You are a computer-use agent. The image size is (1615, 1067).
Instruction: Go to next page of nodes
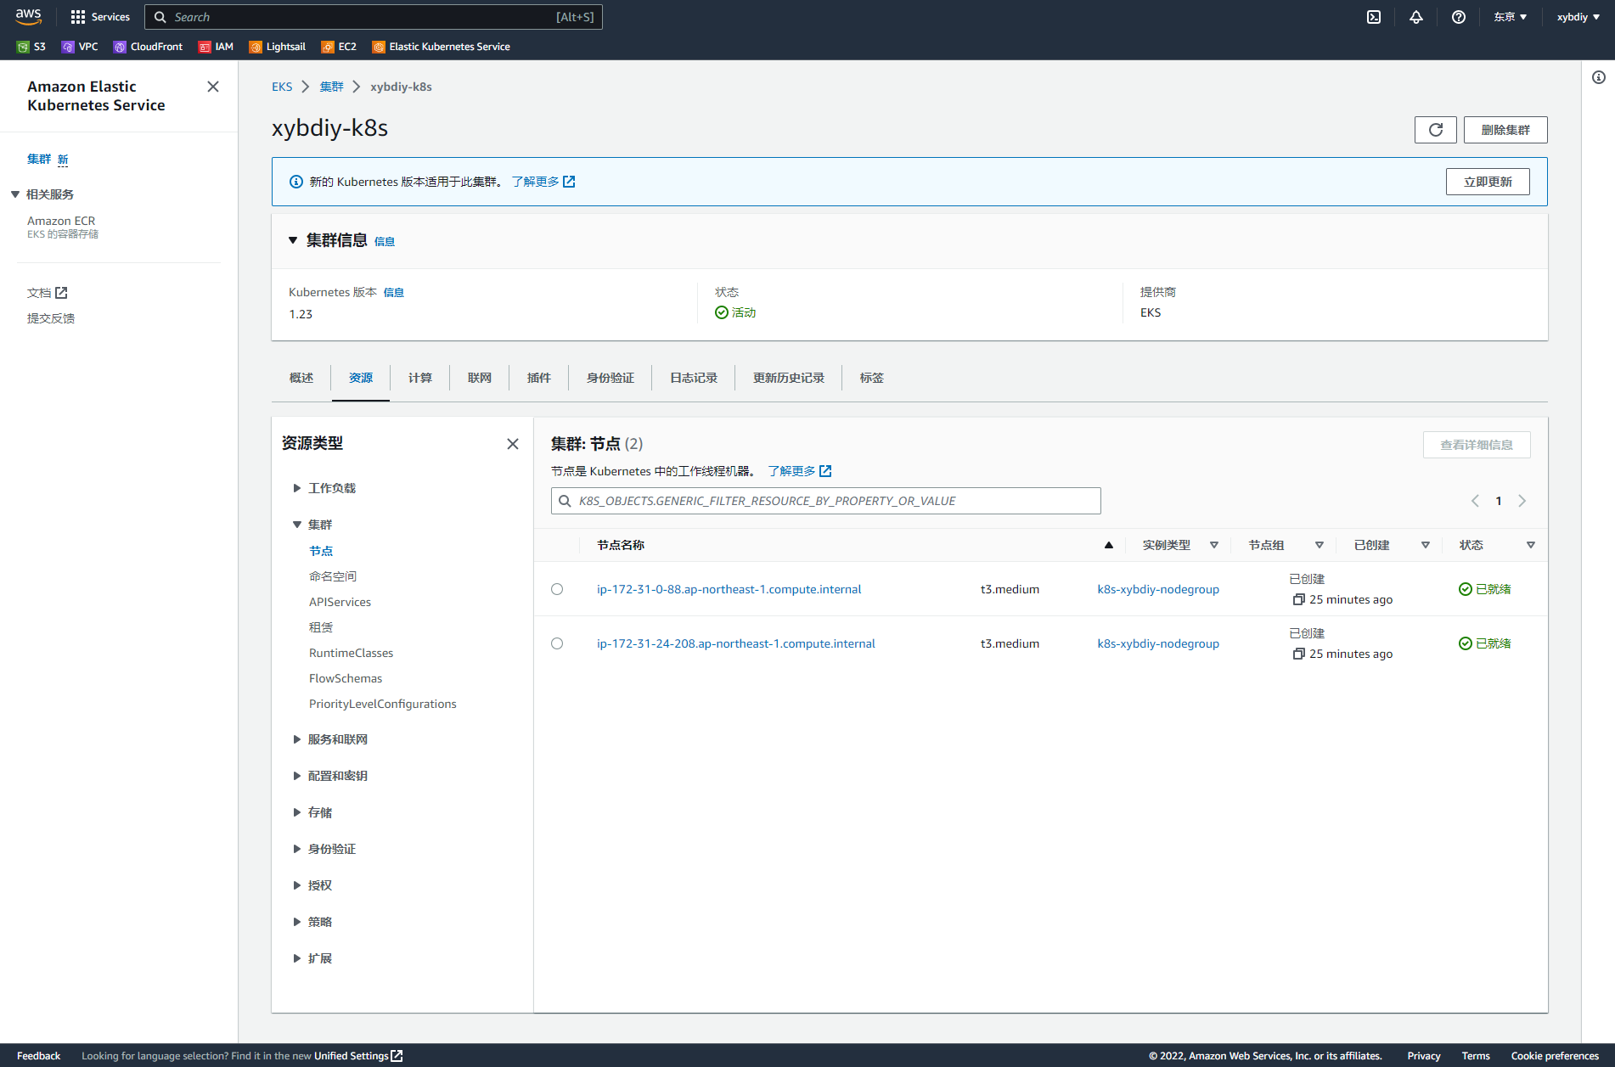point(1522,501)
